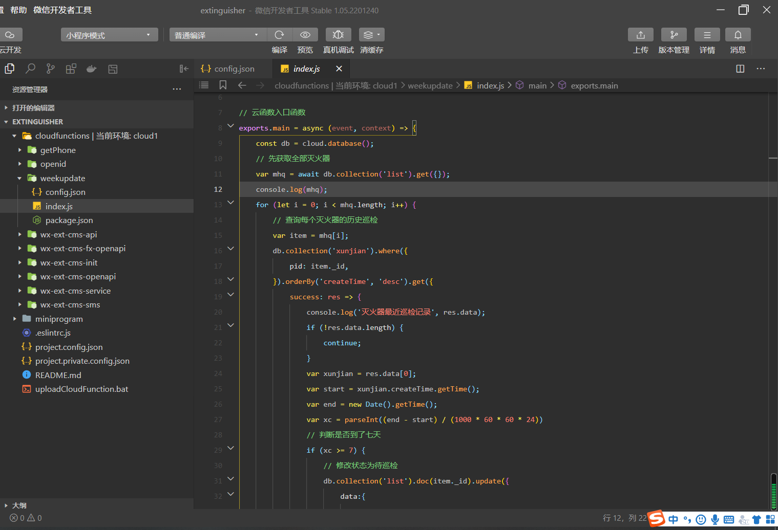Image resolution: width=778 pixels, height=530 pixels.
Task: Click the 清缓存 layers icon
Action: coord(371,35)
